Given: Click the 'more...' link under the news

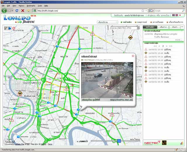Looking at the screenshot, I should pos(179,40).
